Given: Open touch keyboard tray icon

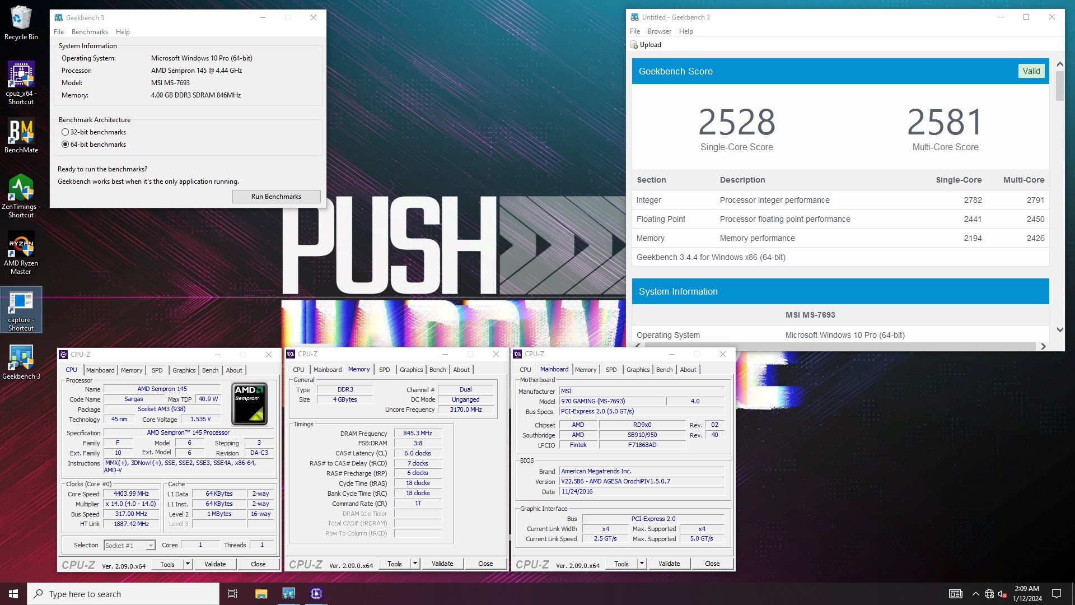Looking at the screenshot, I should pyautogui.click(x=955, y=594).
